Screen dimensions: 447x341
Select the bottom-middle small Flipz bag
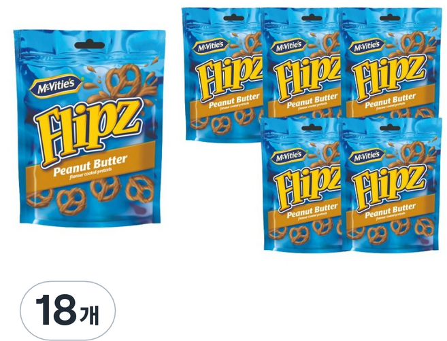(x=303, y=185)
